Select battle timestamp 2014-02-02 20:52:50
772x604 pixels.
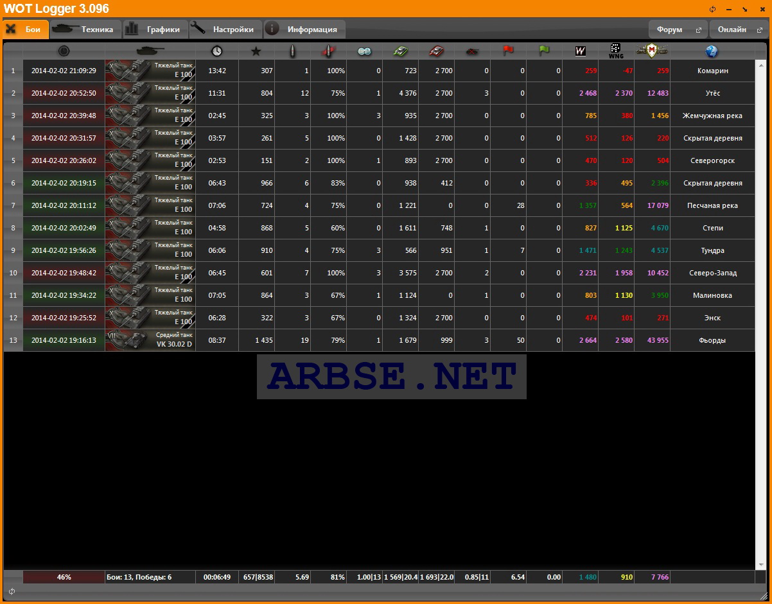(x=64, y=93)
